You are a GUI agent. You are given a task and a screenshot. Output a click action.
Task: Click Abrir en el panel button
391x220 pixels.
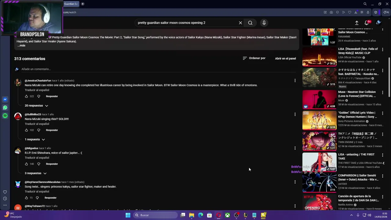tap(285, 58)
